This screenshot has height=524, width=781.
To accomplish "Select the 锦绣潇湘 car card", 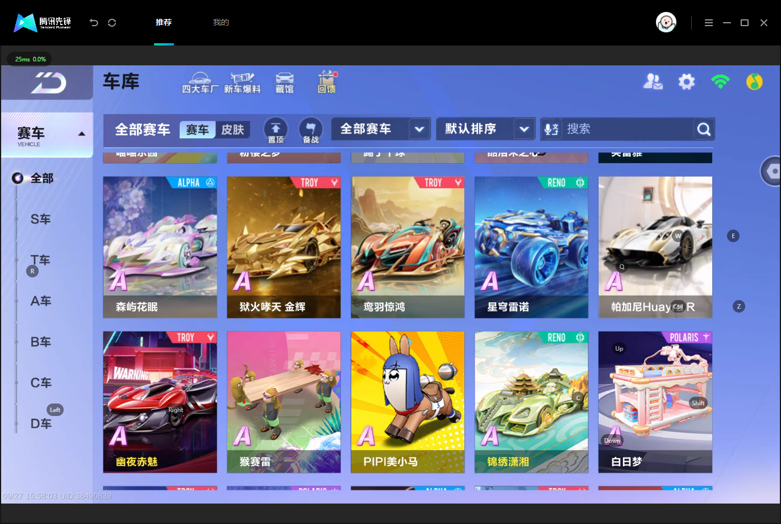I will click(531, 402).
